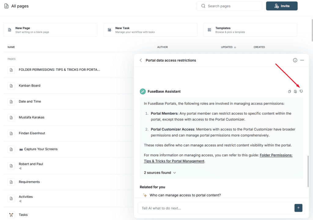Minimize the AI assistant panel

[x=302, y=60]
